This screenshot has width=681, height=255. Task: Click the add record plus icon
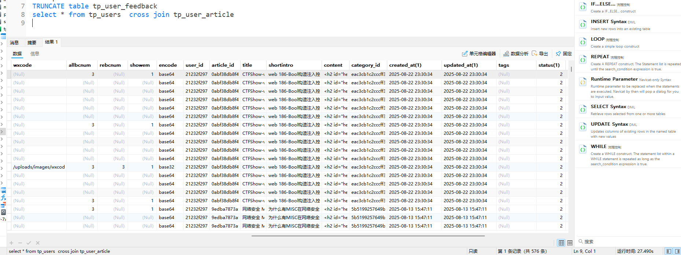click(x=11, y=243)
